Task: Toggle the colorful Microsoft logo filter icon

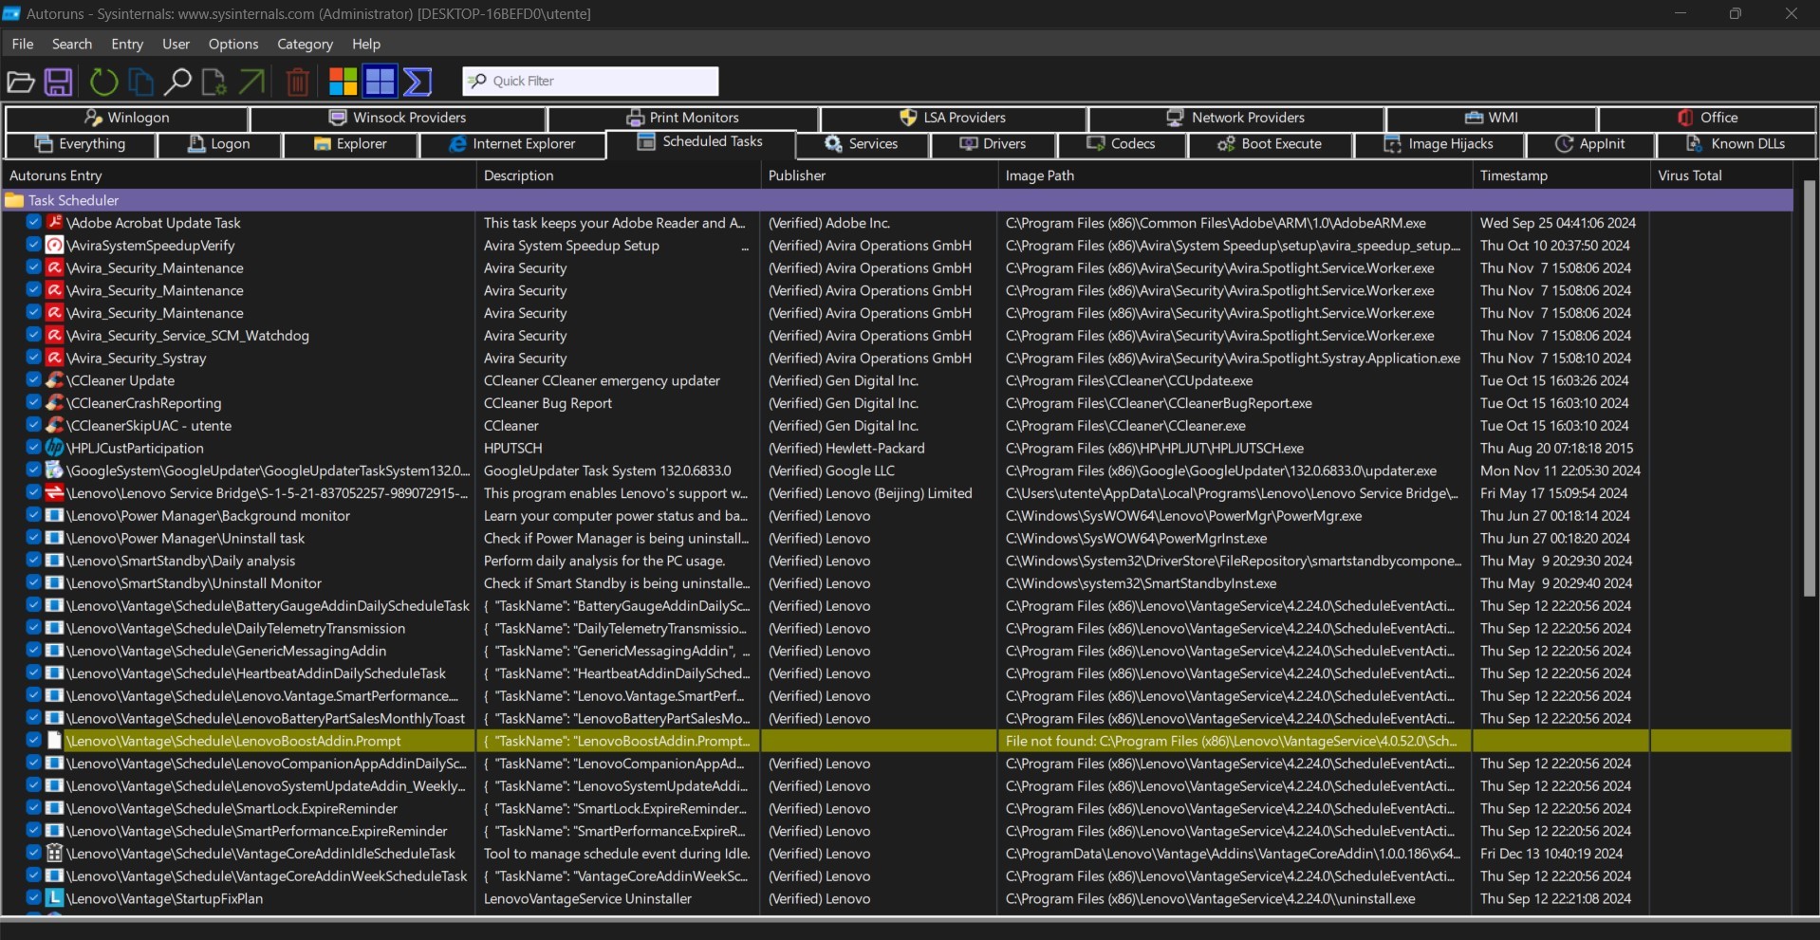Action: [x=343, y=82]
